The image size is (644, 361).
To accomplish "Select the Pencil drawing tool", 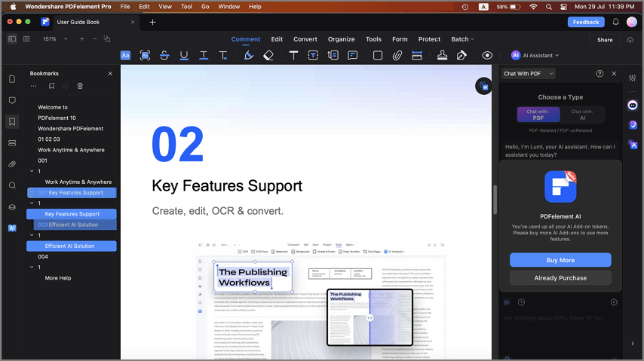I will pyautogui.click(x=249, y=56).
